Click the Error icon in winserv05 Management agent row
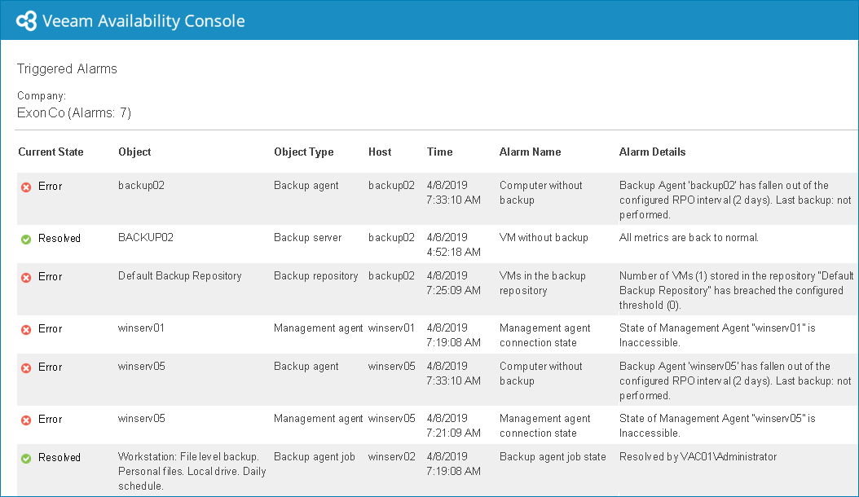 tap(26, 420)
